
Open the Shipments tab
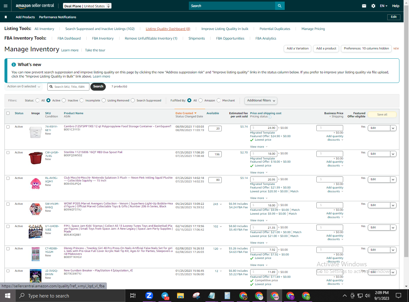(x=197, y=38)
